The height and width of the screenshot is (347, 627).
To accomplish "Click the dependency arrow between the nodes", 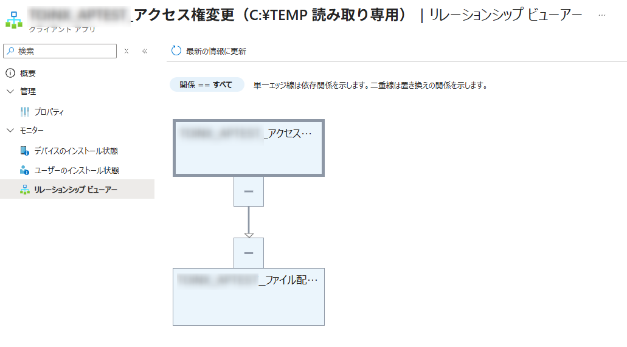I will pyautogui.click(x=249, y=222).
